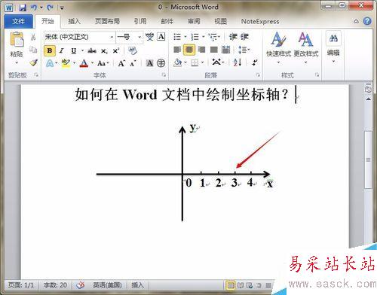Redo the last action
This screenshot has width=377, height=295.
click(x=50, y=8)
